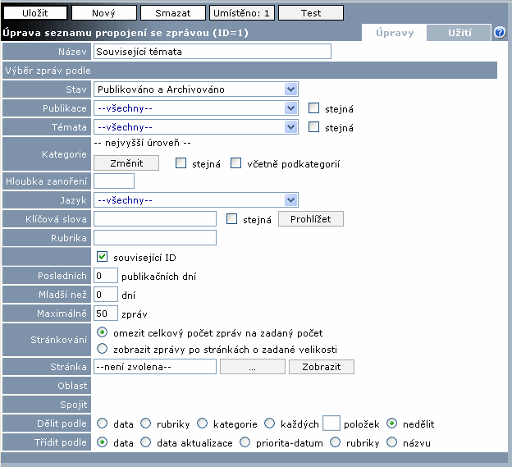Click the Smazat button

(x=171, y=13)
